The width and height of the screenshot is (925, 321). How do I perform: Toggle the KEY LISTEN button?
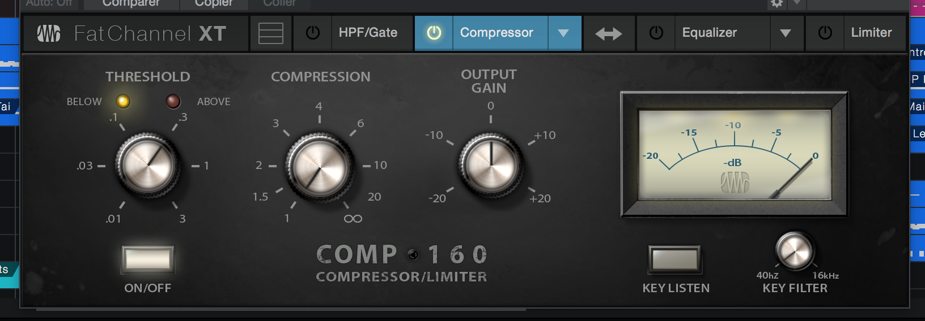click(674, 259)
